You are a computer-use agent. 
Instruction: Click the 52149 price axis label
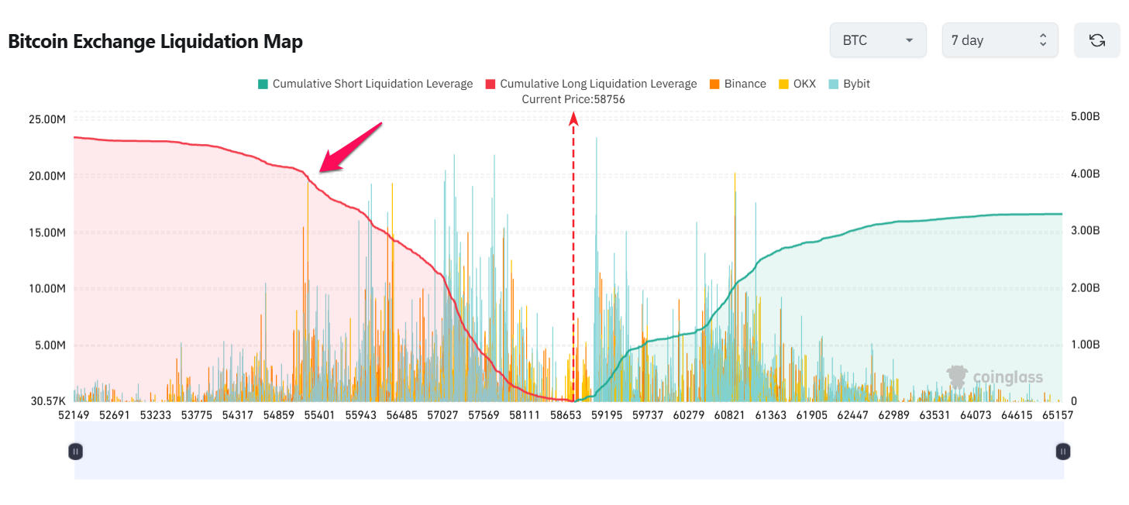pos(74,415)
